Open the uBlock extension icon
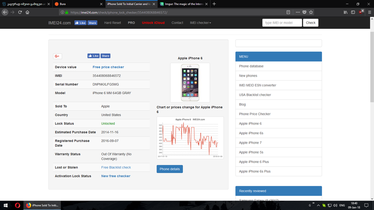 (361, 12)
